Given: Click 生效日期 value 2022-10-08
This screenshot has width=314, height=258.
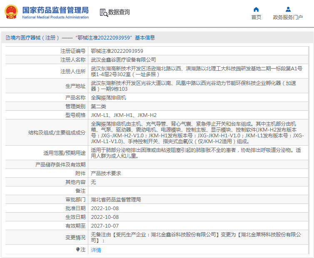Looking at the screenshot, I should (105, 217).
